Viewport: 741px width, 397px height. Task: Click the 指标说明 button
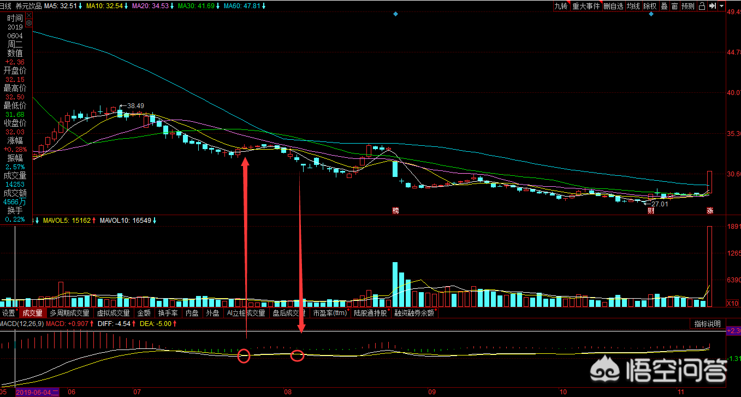click(x=708, y=324)
